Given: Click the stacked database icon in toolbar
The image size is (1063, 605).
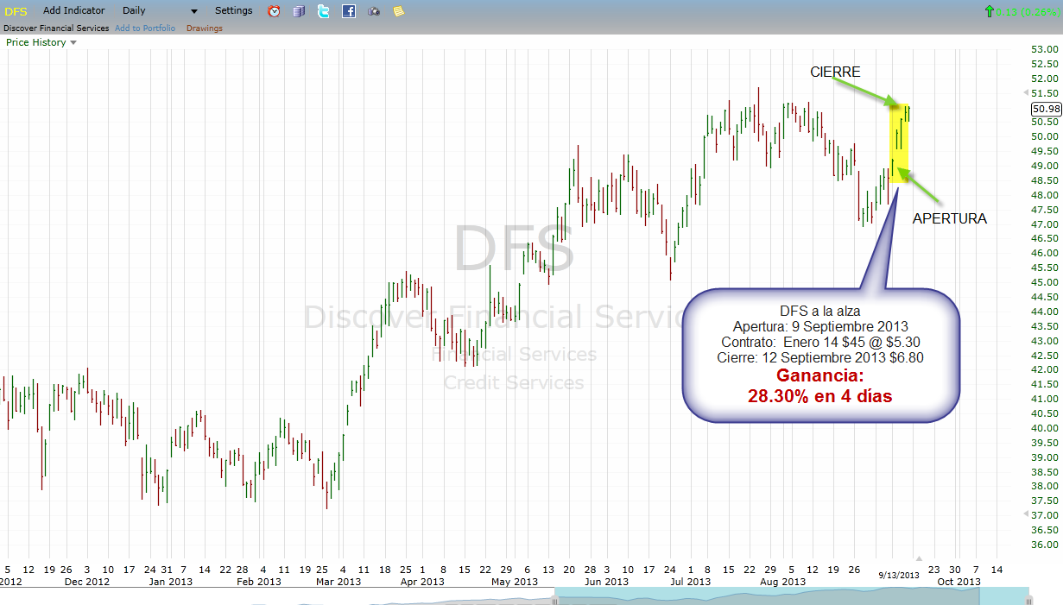Looking at the screenshot, I should [x=299, y=11].
